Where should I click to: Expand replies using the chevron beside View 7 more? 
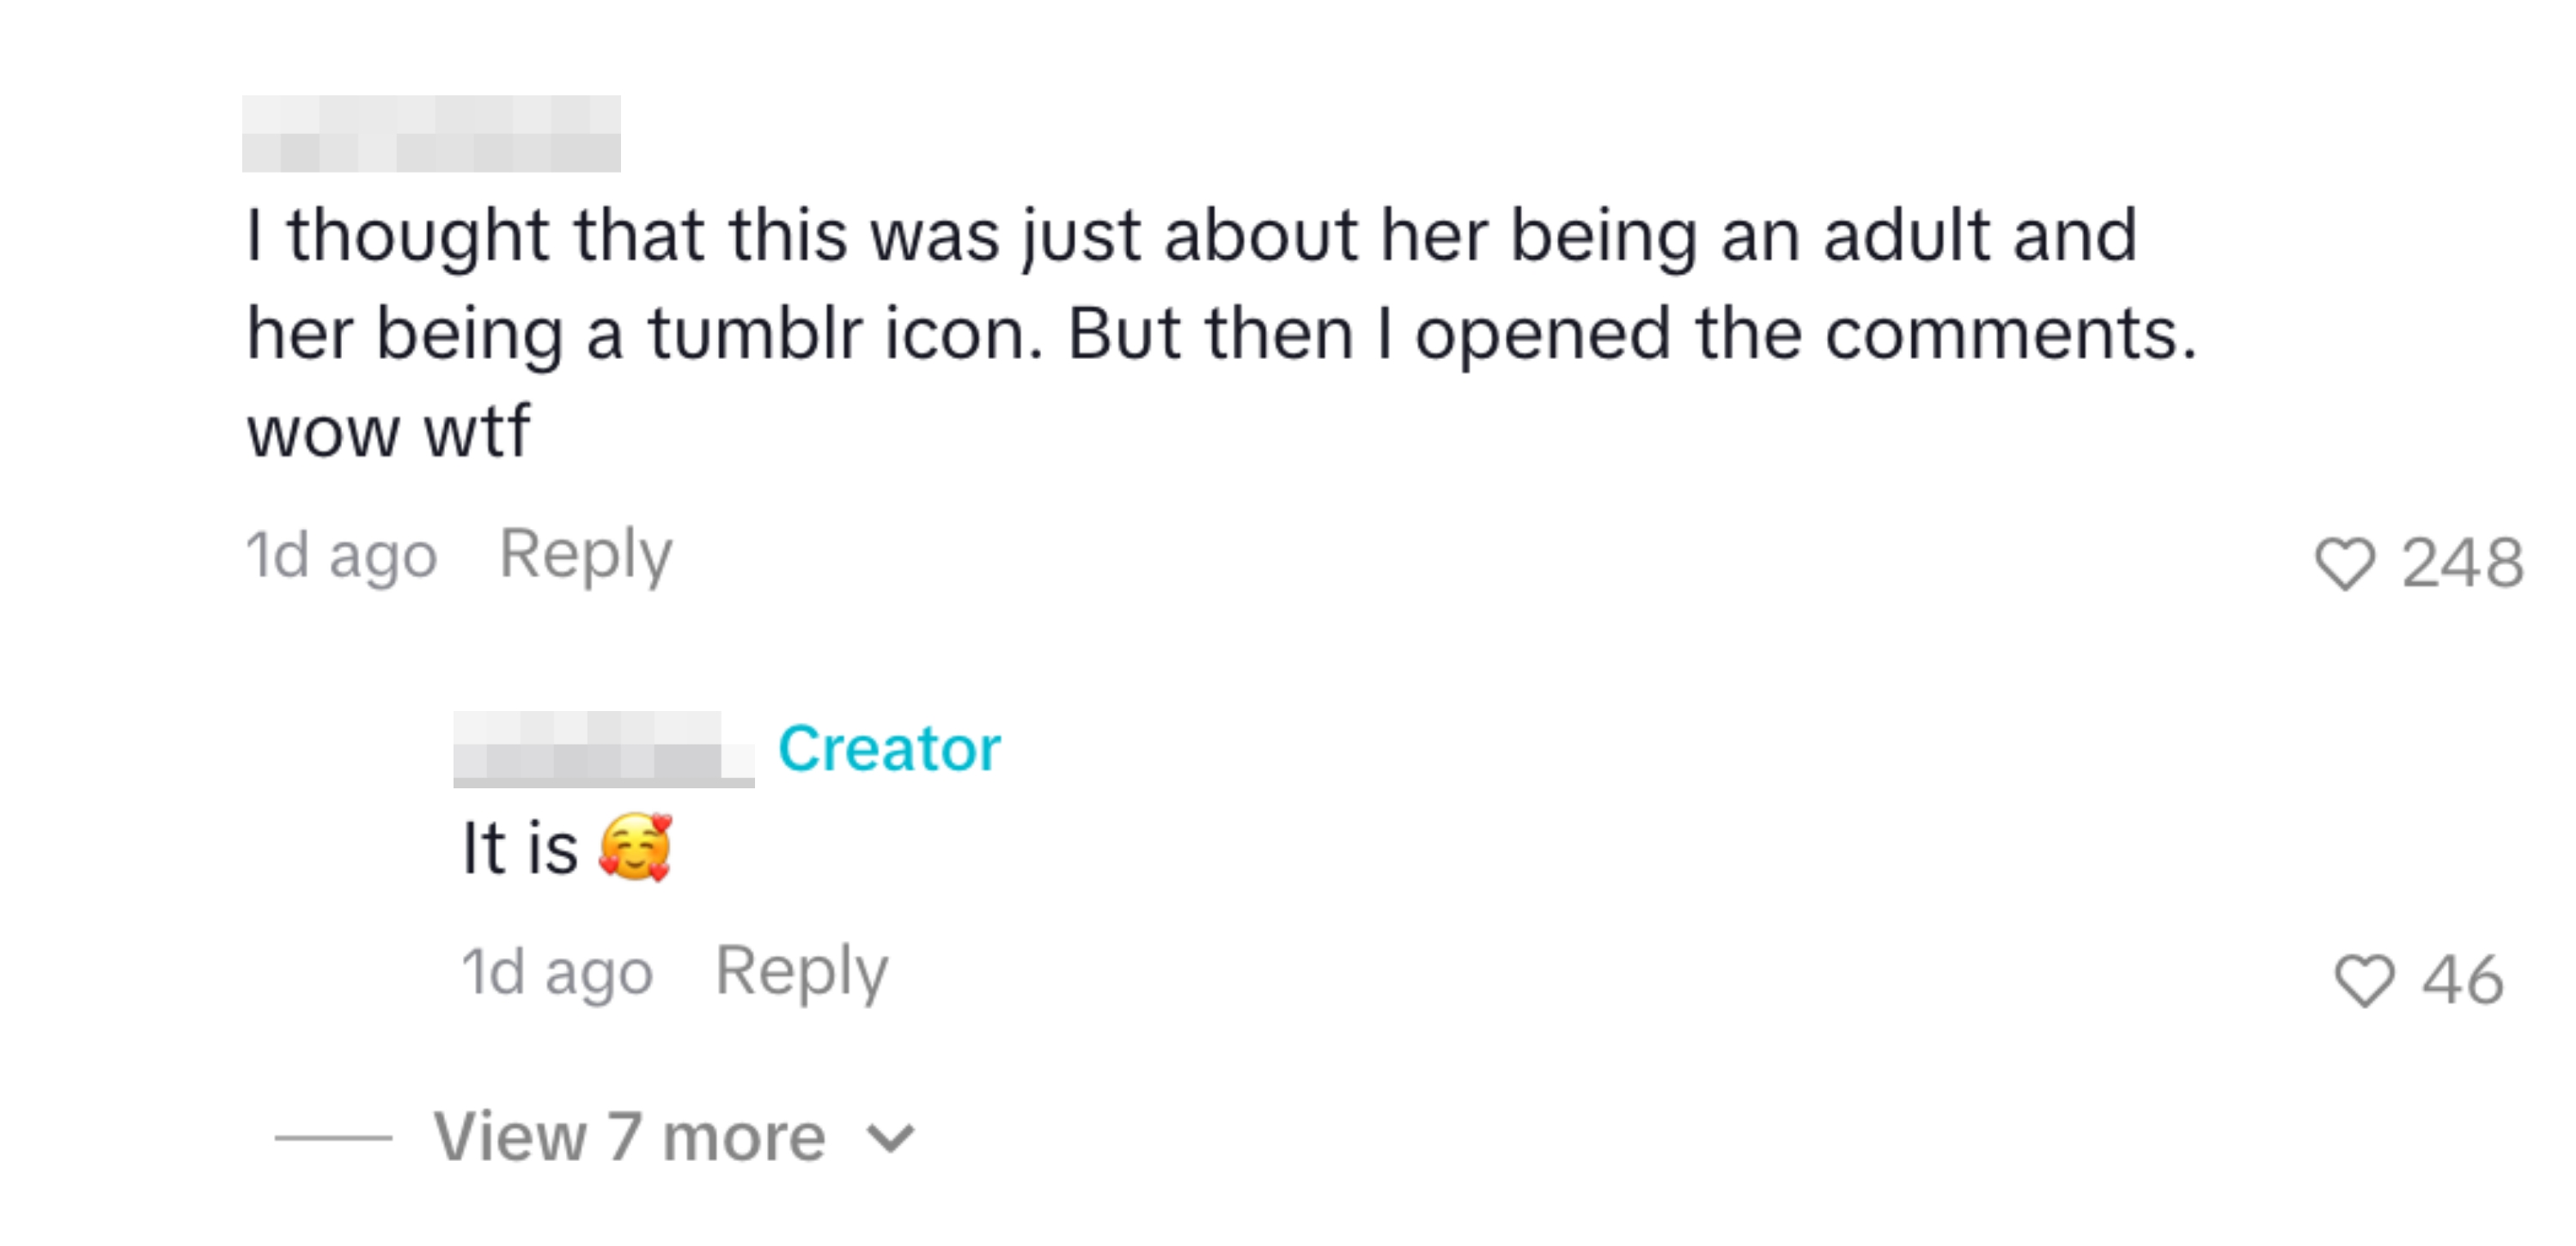click(890, 1138)
